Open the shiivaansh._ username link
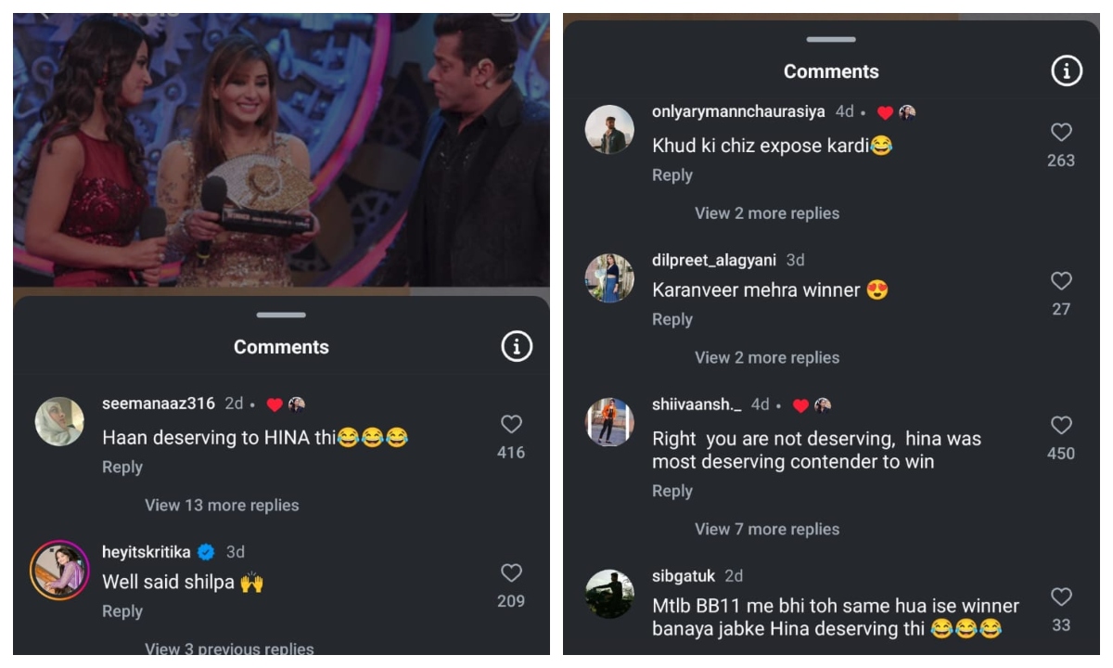The image size is (1113, 668). point(697,405)
